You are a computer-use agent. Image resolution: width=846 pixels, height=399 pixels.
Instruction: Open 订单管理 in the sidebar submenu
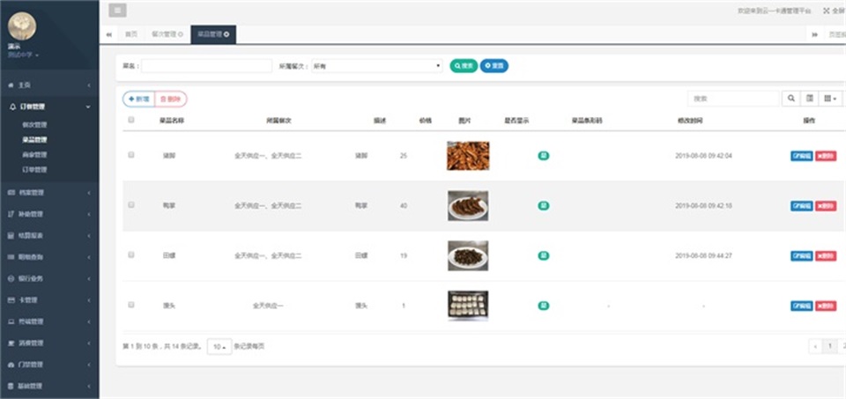34,170
